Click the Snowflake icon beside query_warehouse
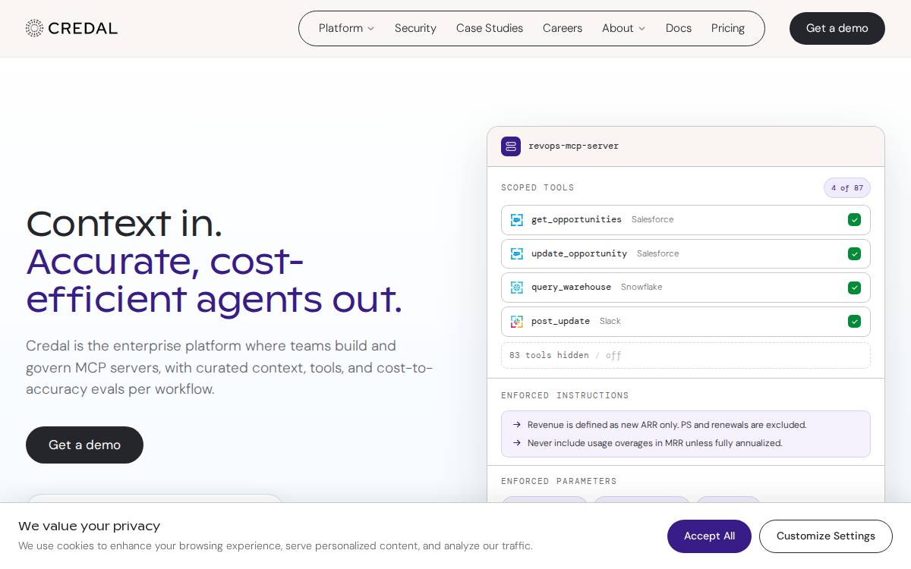The height and width of the screenshot is (569, 911). 517,288
